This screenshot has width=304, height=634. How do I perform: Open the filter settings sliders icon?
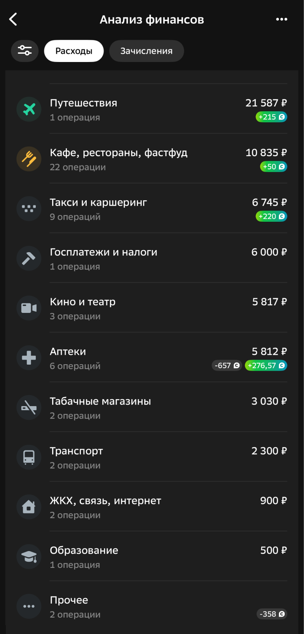25,51
